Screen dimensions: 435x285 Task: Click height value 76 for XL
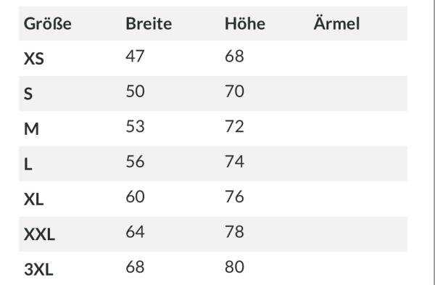tap(234, 197)
